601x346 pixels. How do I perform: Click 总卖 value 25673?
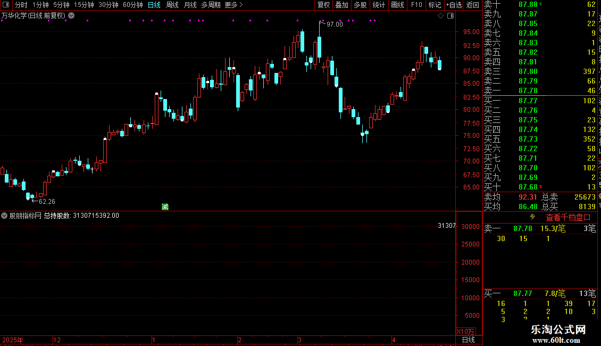(x=585, y=197)
